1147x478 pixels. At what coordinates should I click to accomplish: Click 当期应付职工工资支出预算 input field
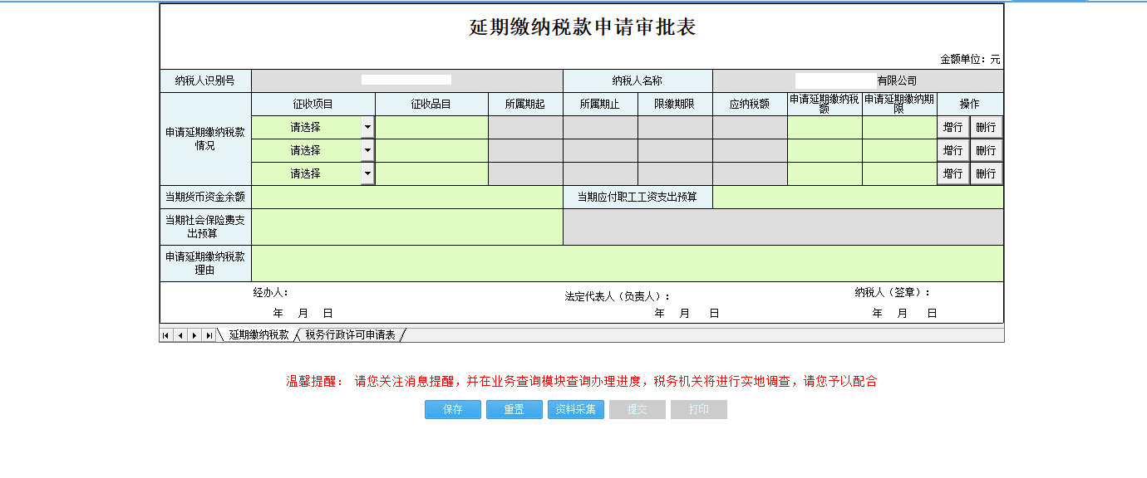[858, 198]
